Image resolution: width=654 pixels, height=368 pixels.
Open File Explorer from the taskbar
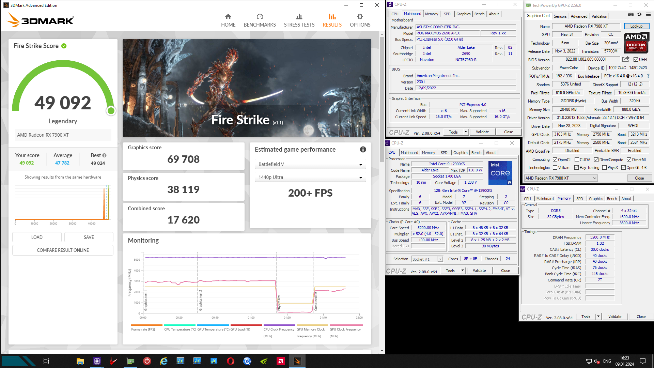point(80,361)
